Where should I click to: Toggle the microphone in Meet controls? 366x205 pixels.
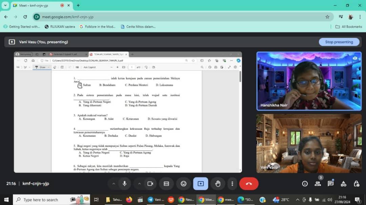click(x=125, y=184)
